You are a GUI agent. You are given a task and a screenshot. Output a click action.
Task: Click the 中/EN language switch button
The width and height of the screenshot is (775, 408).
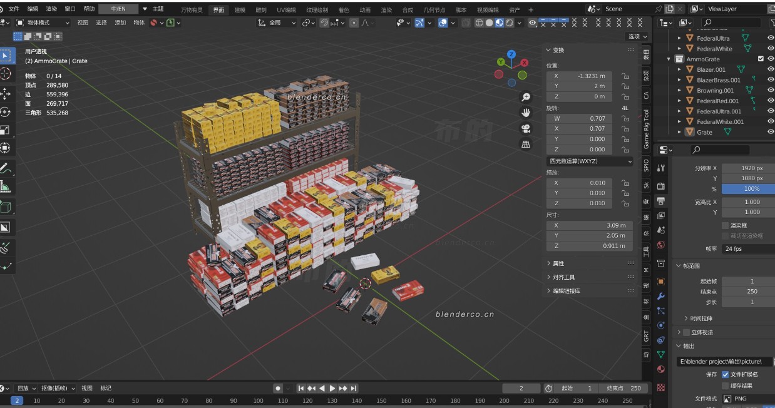click(x=118, y=9)
